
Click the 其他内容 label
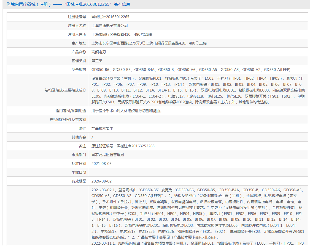79,137
